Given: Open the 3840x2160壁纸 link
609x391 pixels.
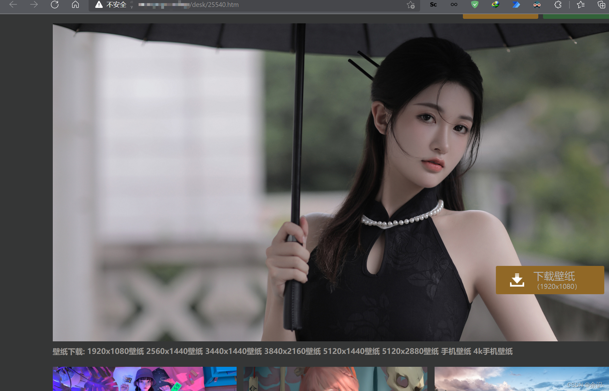Looking at the screenshot, I should [292, 351].
